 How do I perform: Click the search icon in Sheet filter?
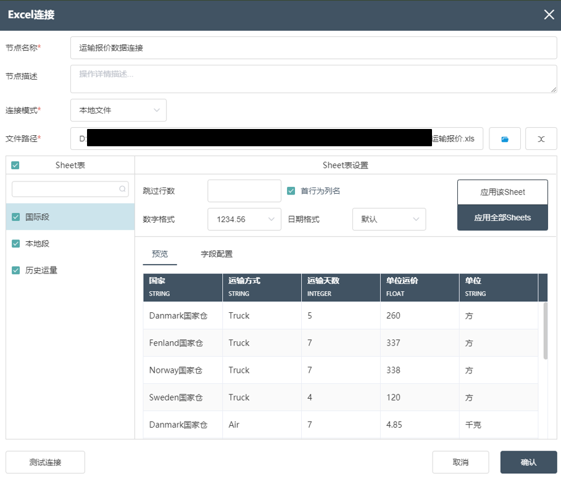pos(123,189)
